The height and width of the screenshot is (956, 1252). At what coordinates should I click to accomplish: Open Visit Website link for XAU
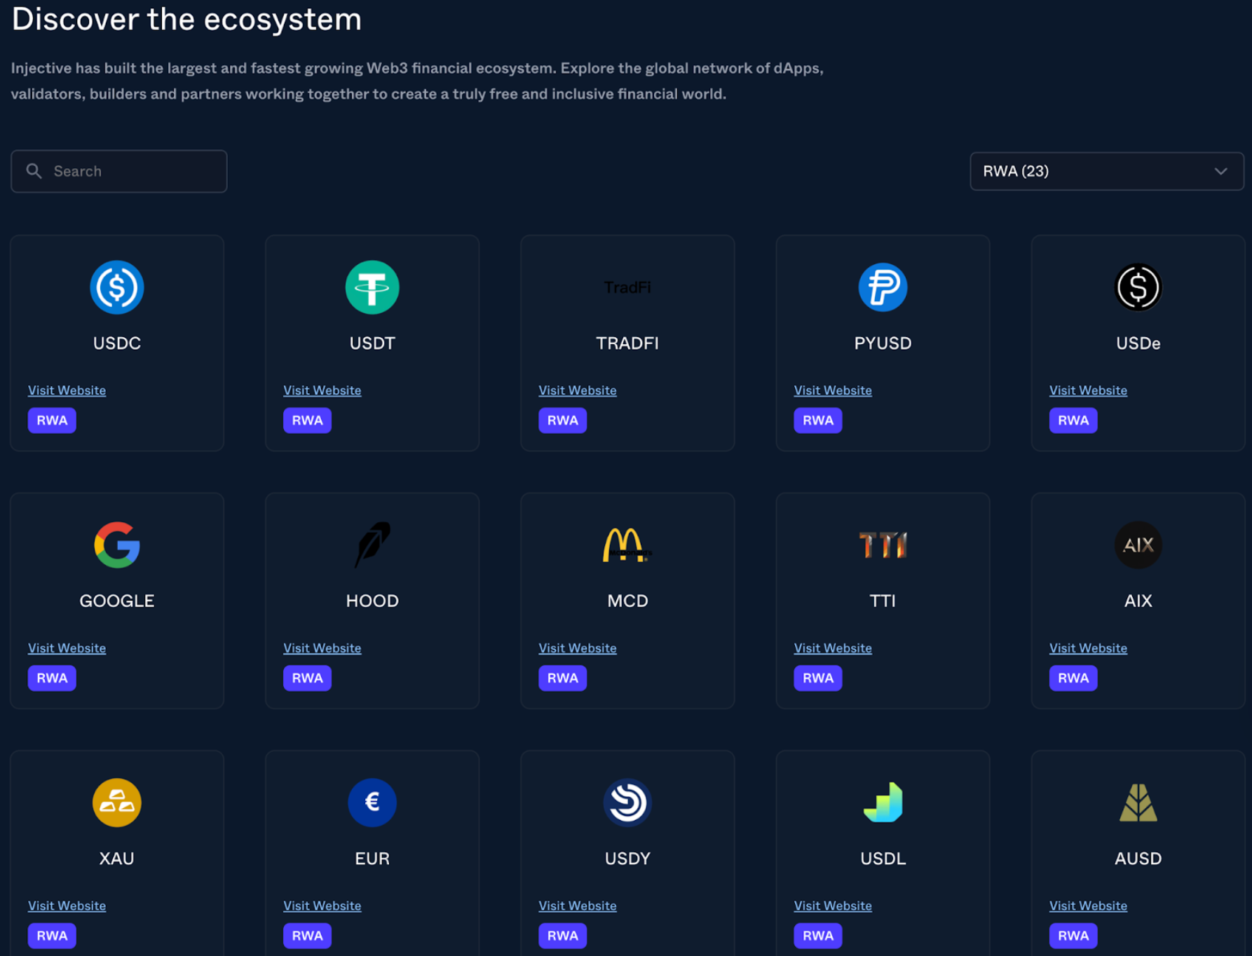click(x=67, y=906)
